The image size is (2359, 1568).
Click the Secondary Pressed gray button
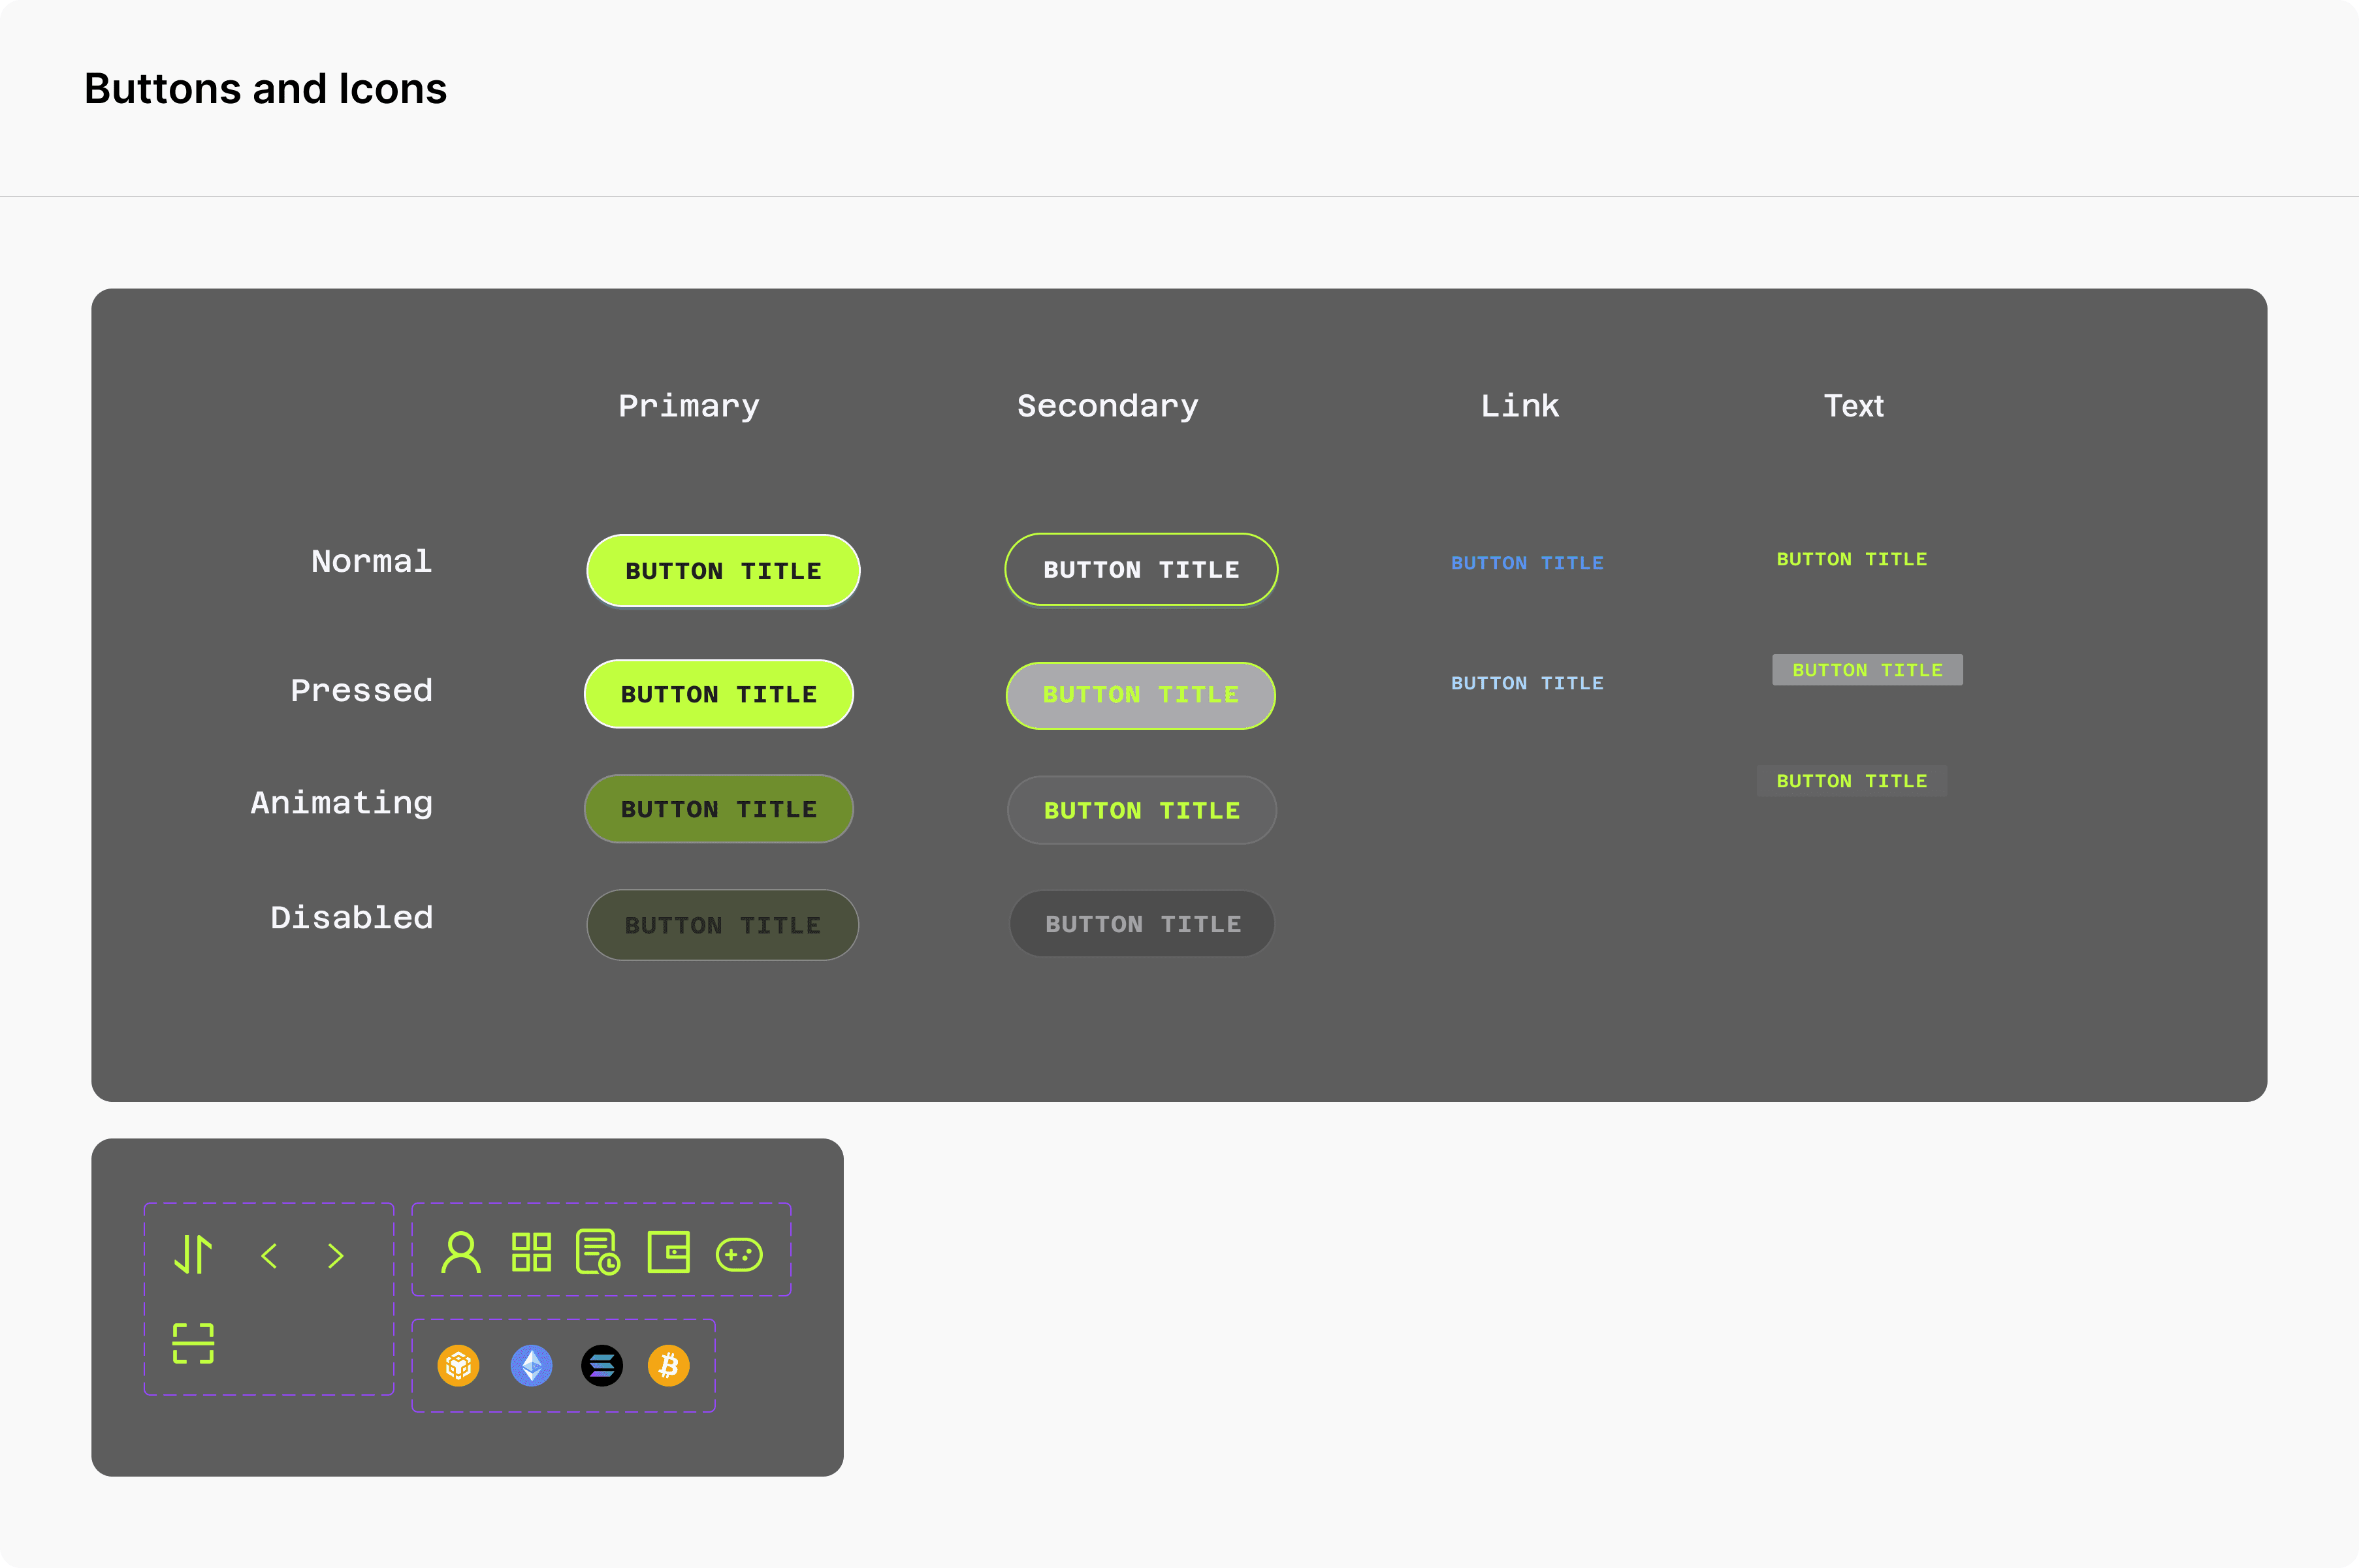(1142, 695)
